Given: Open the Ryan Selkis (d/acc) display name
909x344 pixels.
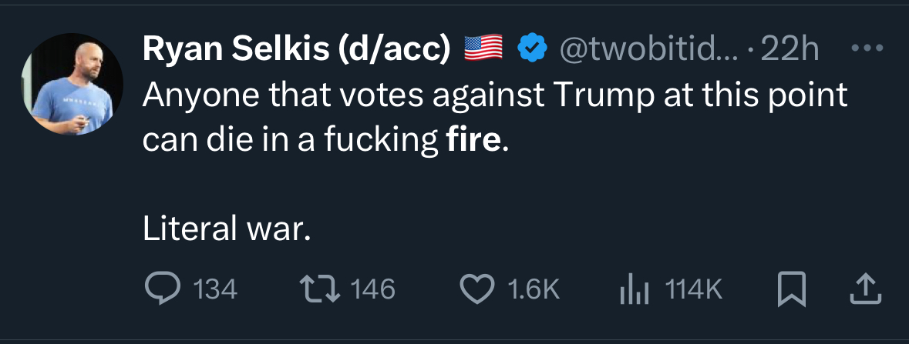Looking at the screenshot, I should 297,49.
